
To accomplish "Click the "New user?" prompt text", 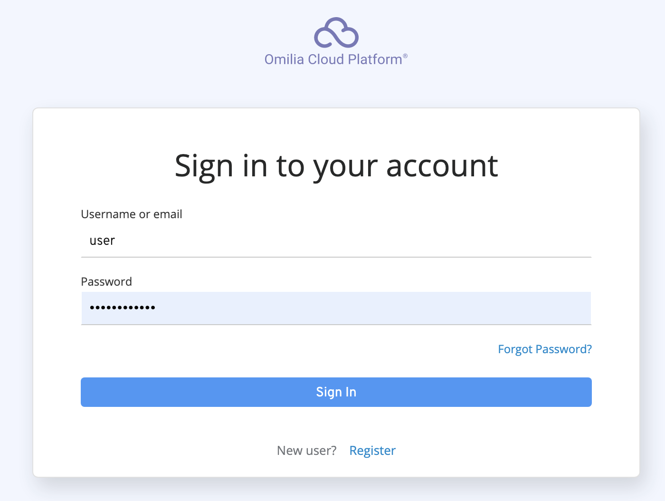I will pos(306,451).
